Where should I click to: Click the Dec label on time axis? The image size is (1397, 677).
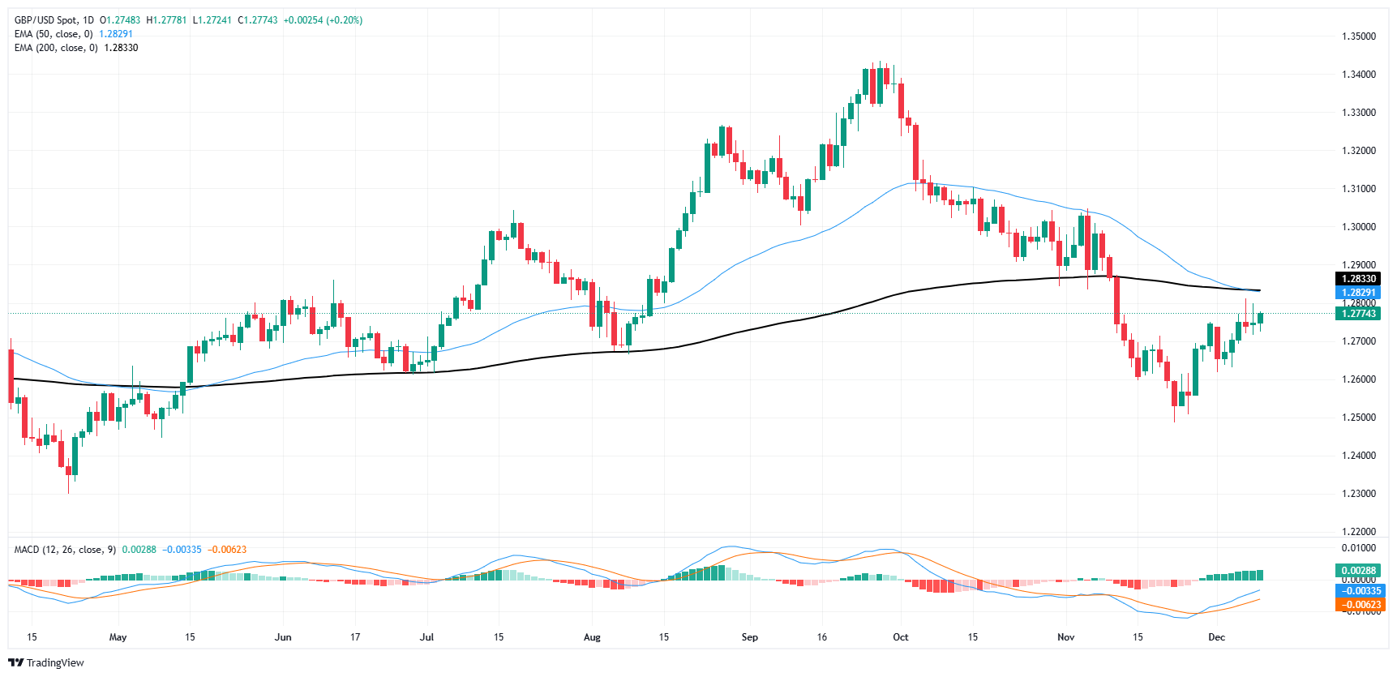point(1216,637)
